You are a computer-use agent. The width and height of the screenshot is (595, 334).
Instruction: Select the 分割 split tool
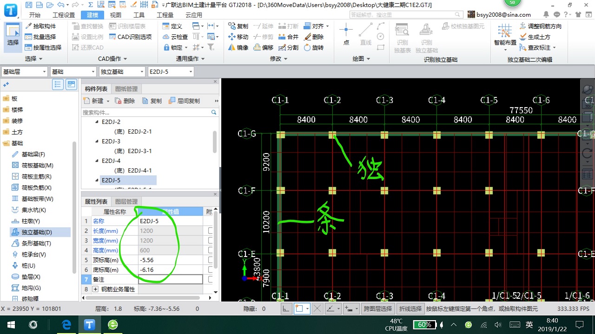(x=288, y=48)
